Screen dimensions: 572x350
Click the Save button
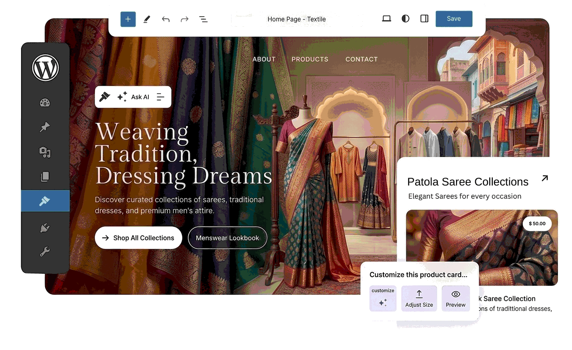click(454, 19)
